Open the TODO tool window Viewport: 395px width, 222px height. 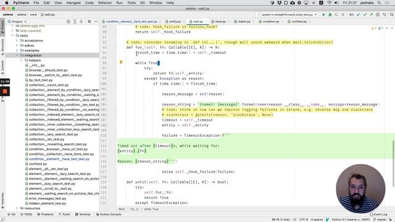pos(26,215)
